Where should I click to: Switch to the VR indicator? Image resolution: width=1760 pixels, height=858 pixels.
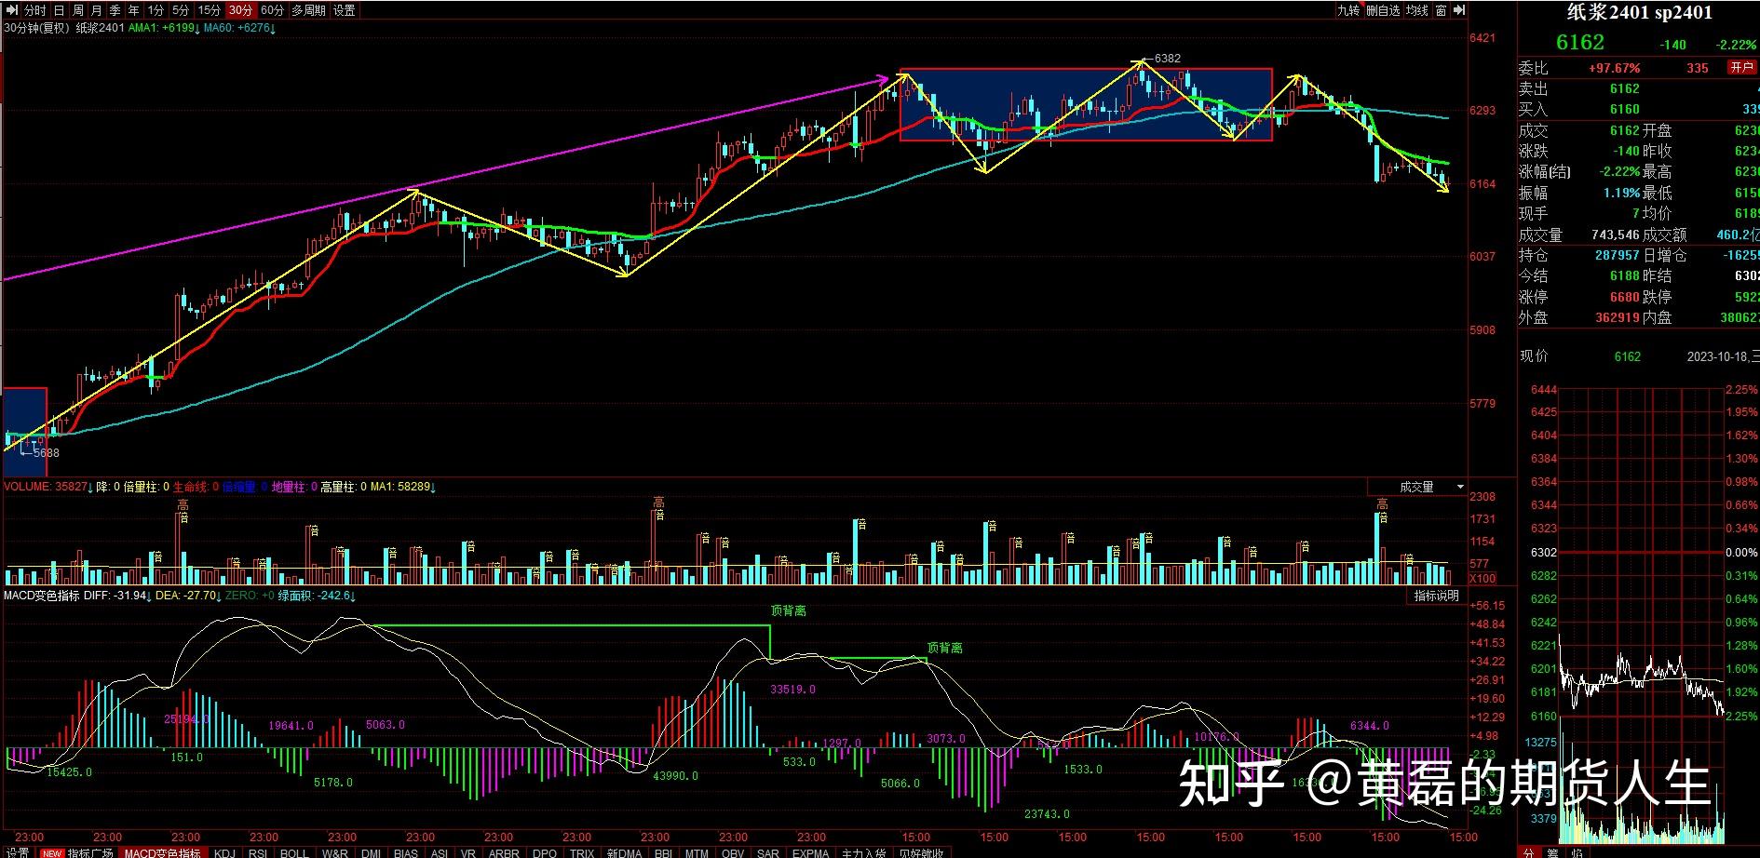(468, 851)
